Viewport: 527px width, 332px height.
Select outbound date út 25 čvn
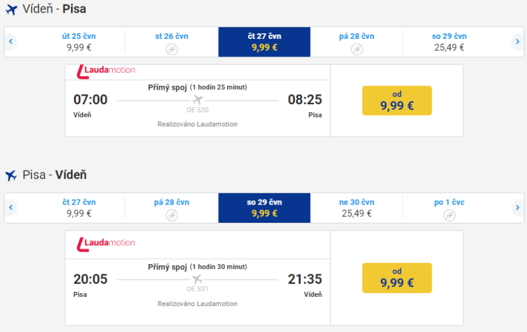point(79,41)
